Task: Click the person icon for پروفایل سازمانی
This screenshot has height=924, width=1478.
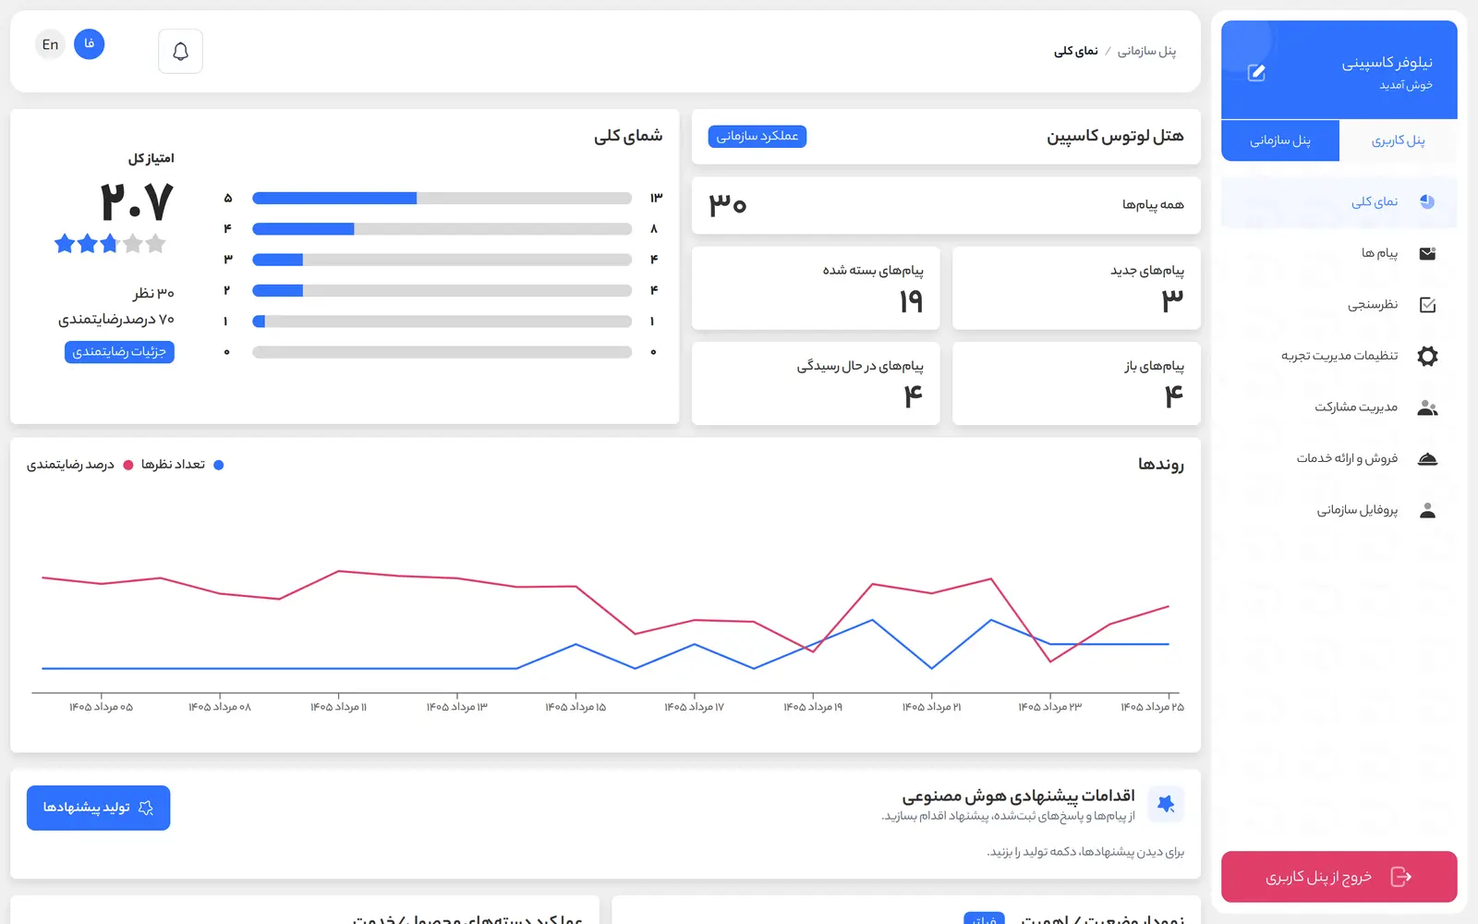Action: (x=1427, y=510)
